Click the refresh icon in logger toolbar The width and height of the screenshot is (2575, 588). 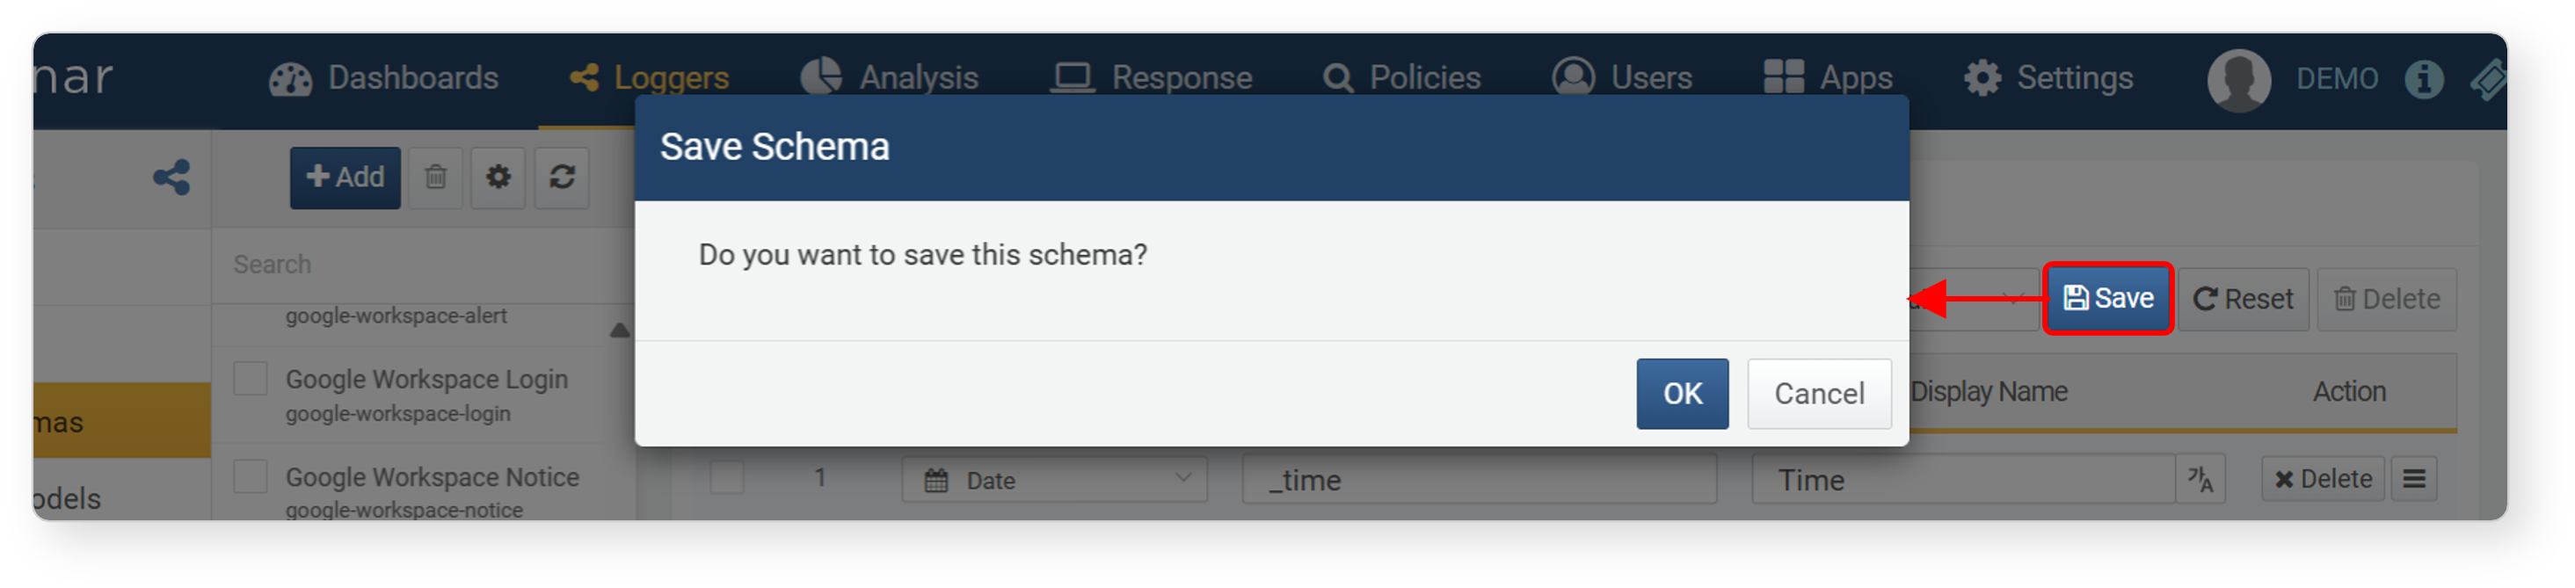click(x=562, y=178)
